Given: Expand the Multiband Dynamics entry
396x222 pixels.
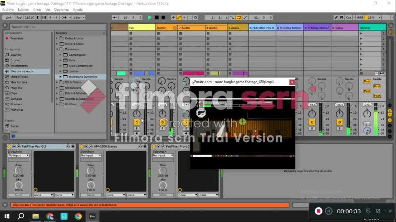Looking at the screenshot, I should (x=61, y=77).
